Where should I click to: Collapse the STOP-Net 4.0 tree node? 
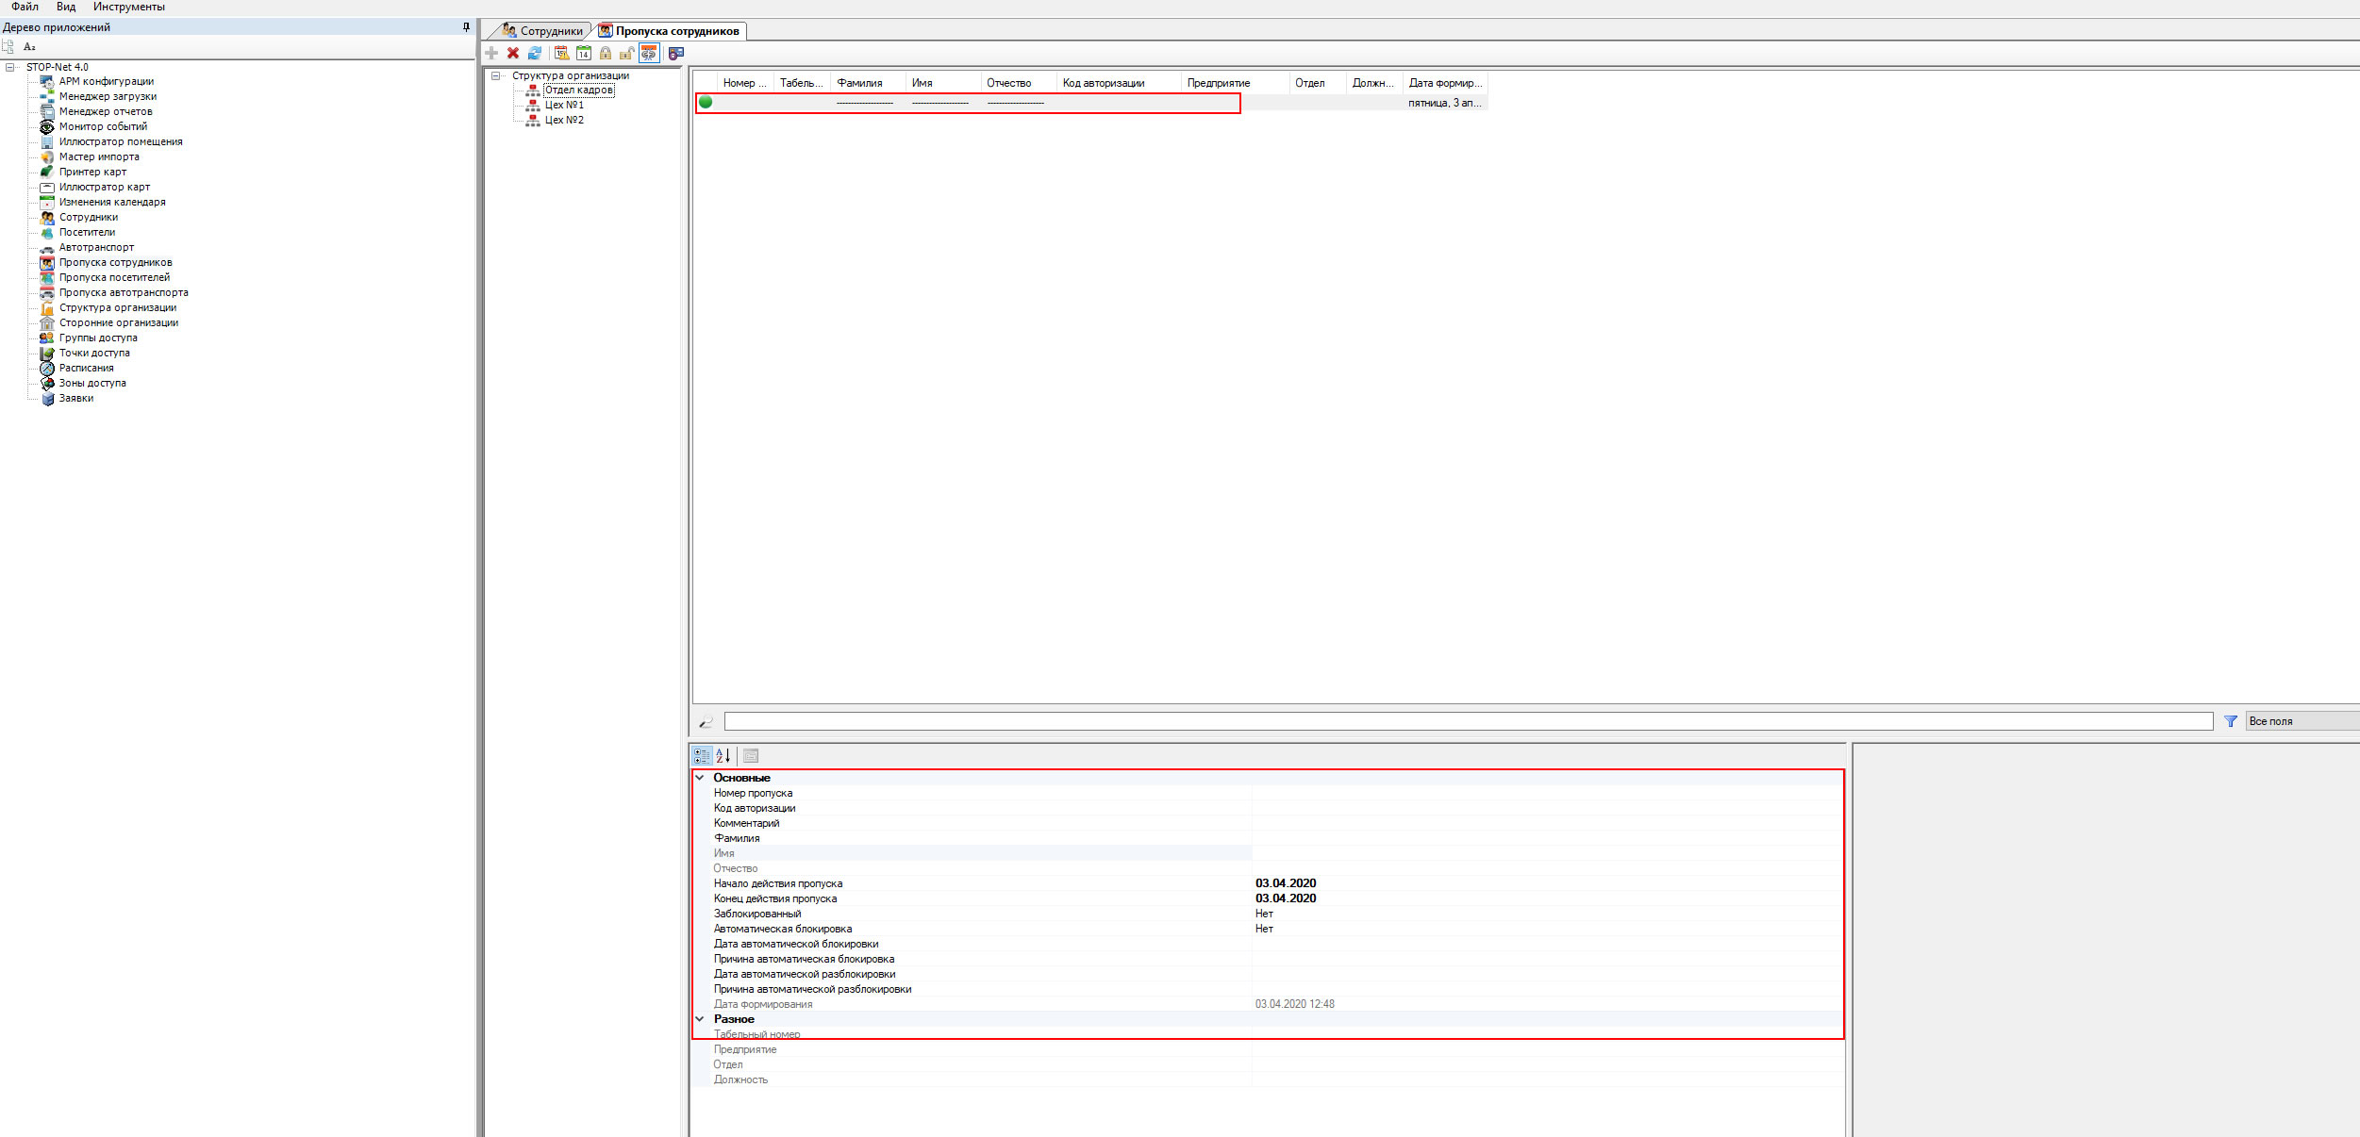(x=10, y=67)
